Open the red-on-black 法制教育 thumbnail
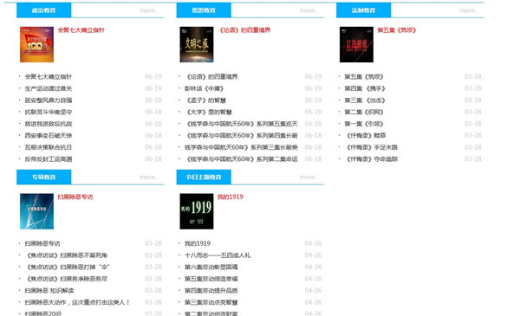This screenshot has height=316, width=520. pyautogui.click(x=356, y=44)
